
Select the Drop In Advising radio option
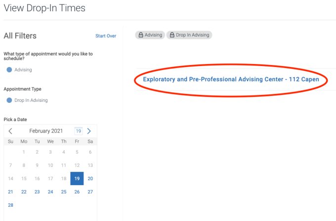[x=9, y=100]
